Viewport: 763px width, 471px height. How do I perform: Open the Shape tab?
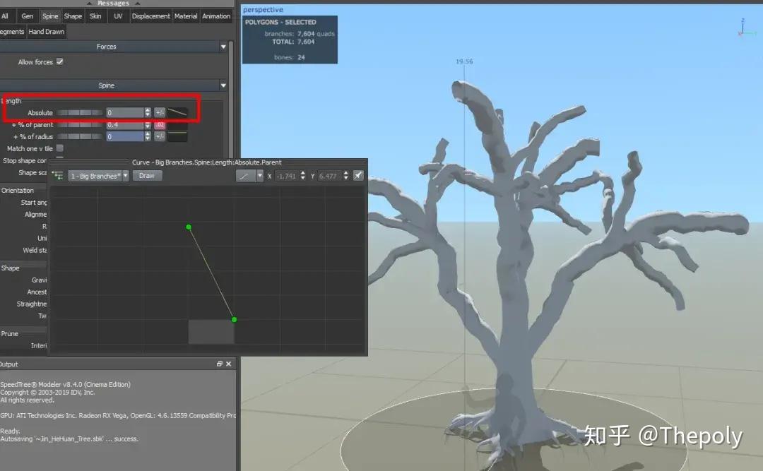tap(73, 16)
